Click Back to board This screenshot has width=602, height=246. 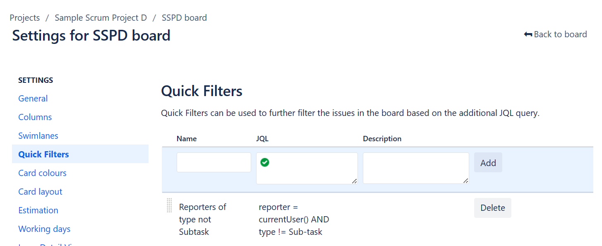click(560, 34)
